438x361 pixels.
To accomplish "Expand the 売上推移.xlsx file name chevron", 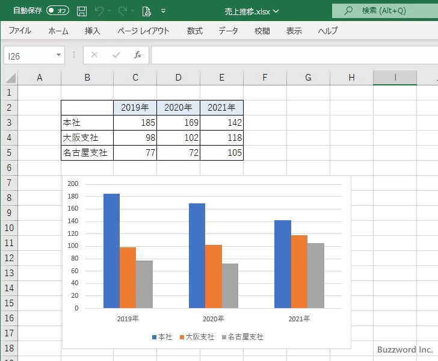I will pyautogui.click(x=276, y=11).
